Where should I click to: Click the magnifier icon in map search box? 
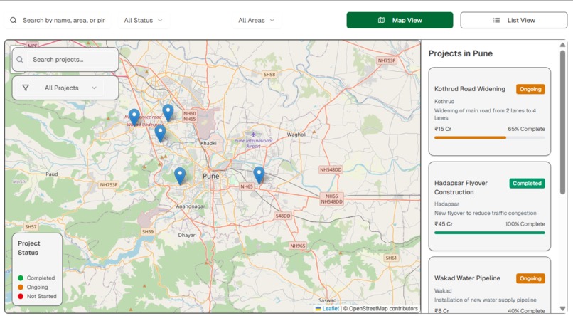point(20,60)
